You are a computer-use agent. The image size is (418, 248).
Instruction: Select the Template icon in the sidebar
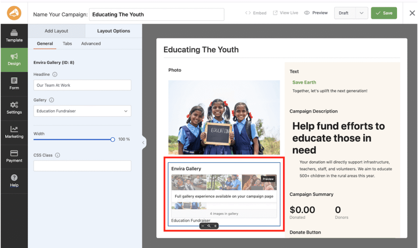coord(14,36)
